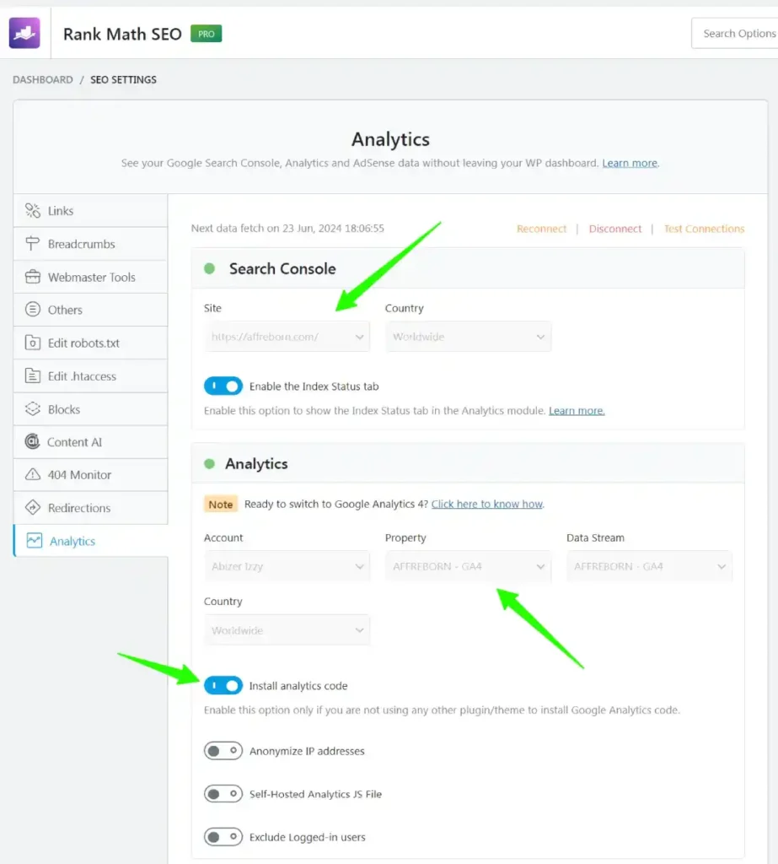Open Learn more link under Analytics heading
778x864 pixels.
630,163
